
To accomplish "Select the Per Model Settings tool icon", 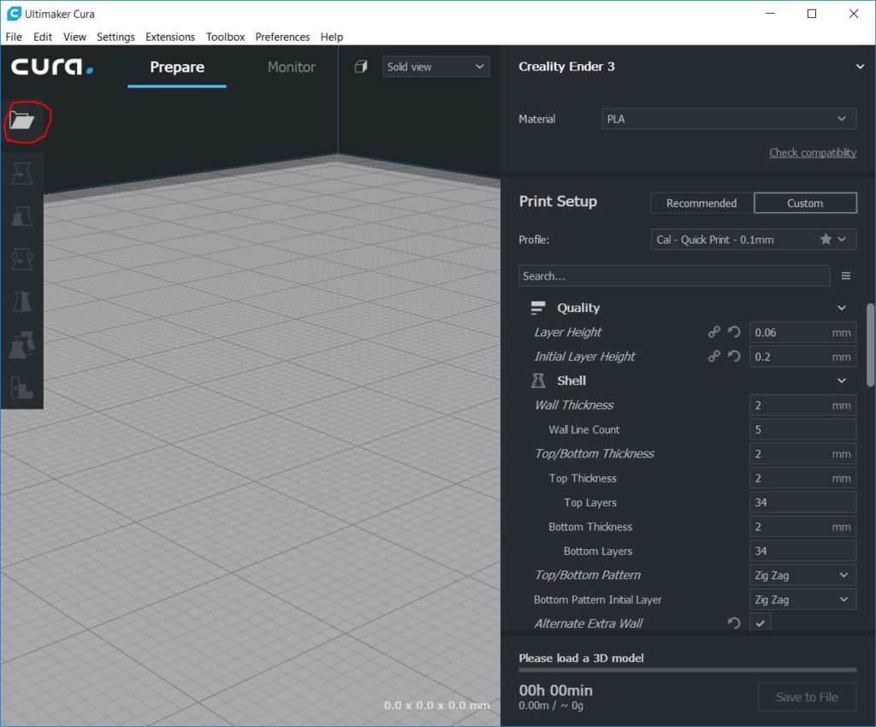I will point(21,345).
